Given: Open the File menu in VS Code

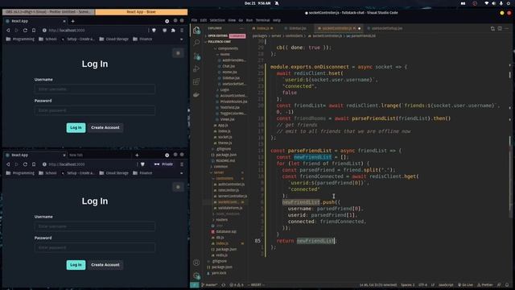Looking at the screenshot, I should [195, 20].
